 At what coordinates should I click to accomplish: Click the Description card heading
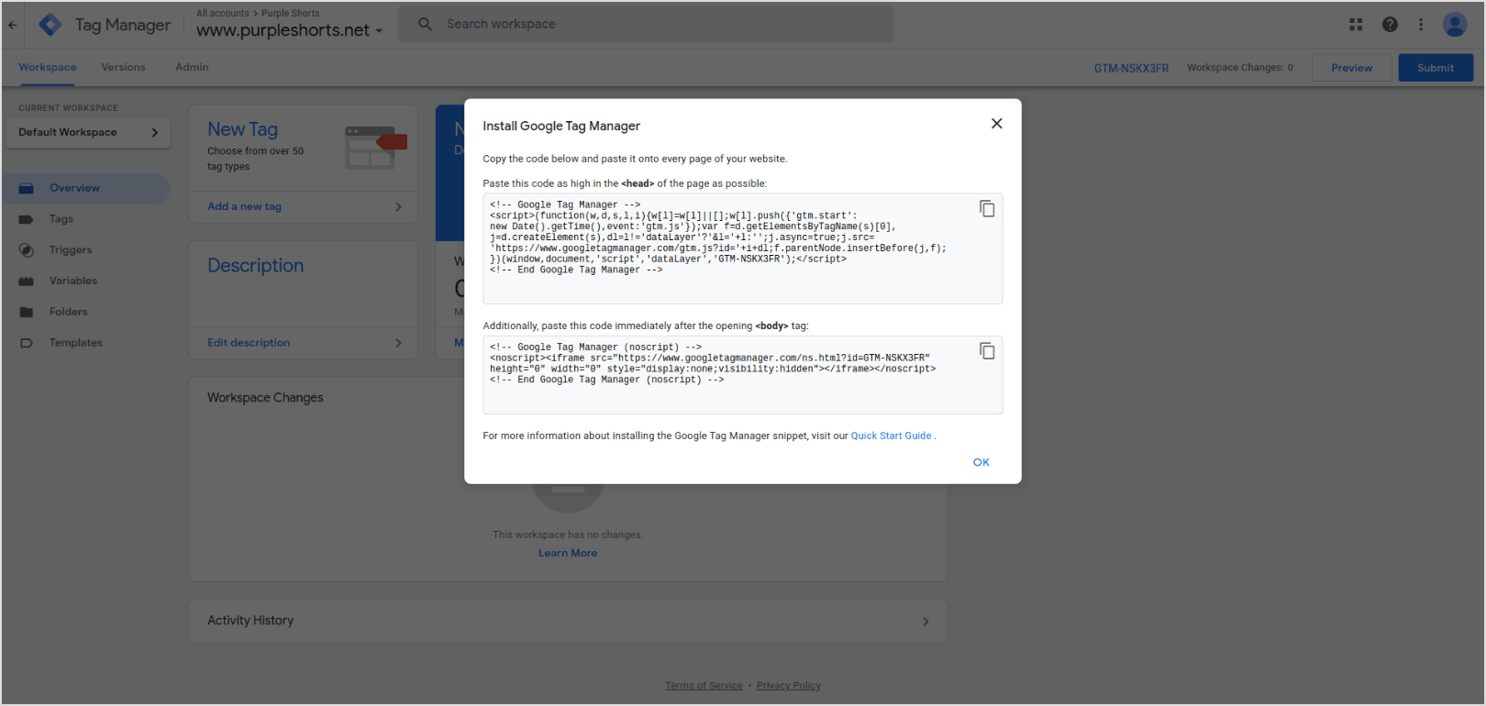coord(255,265)
